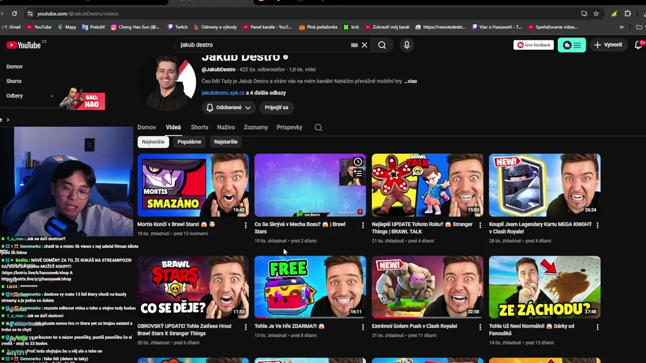Screen dimensions: 646x363
Task: Run search with the magnifier button
Action: pos(382,45)
